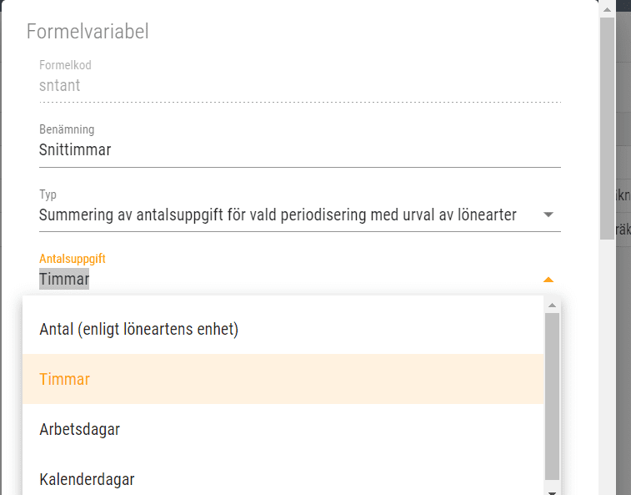The image size is (631, 495).
Task: Click the gray arrow of the Typ dropdown
Action: (x=548, y=215)
